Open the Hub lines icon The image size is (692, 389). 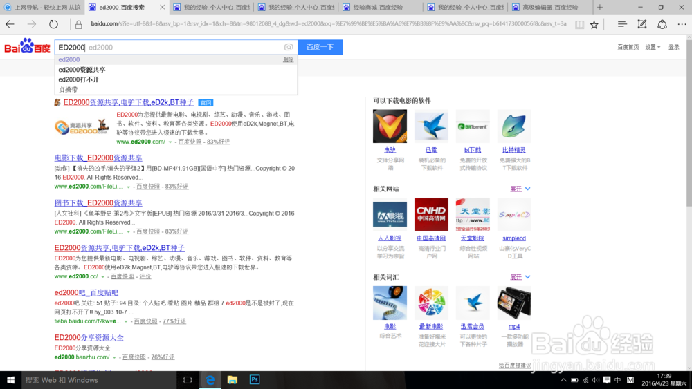point(622,24)
